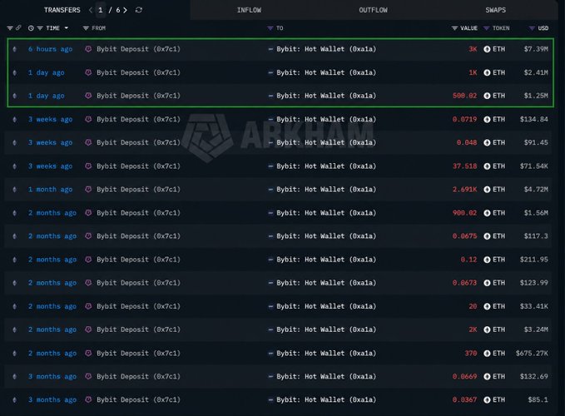The image size is (565, 416).
Task: Click the ETH token icon in the 900.02 row
Action: [x=487, y=213]
